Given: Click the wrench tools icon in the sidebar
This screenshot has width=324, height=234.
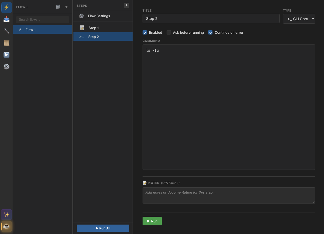Looking at the screenshot, I should pyautogui.click(x=6, y=31).
